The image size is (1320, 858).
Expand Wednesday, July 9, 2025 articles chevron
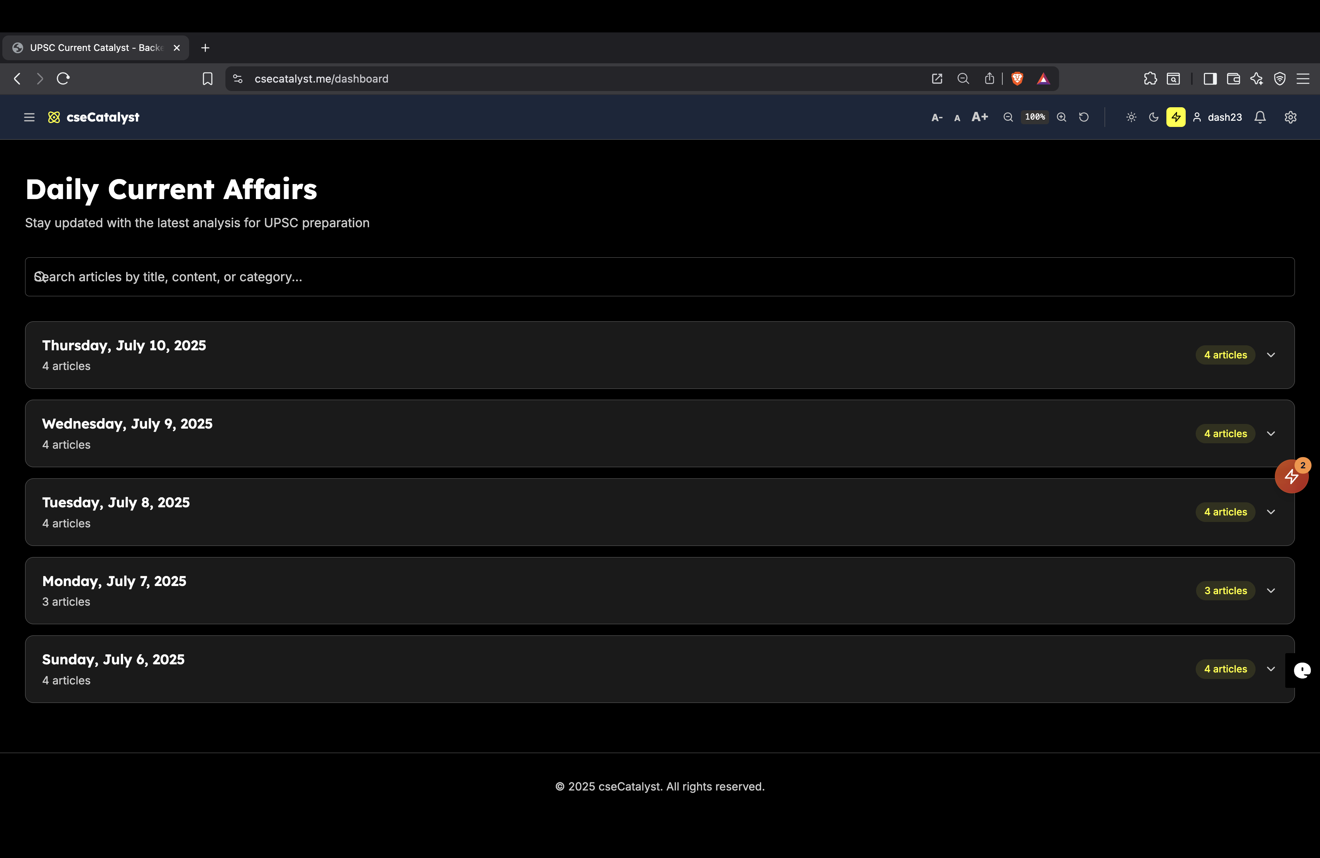[x=1271, y=433]
